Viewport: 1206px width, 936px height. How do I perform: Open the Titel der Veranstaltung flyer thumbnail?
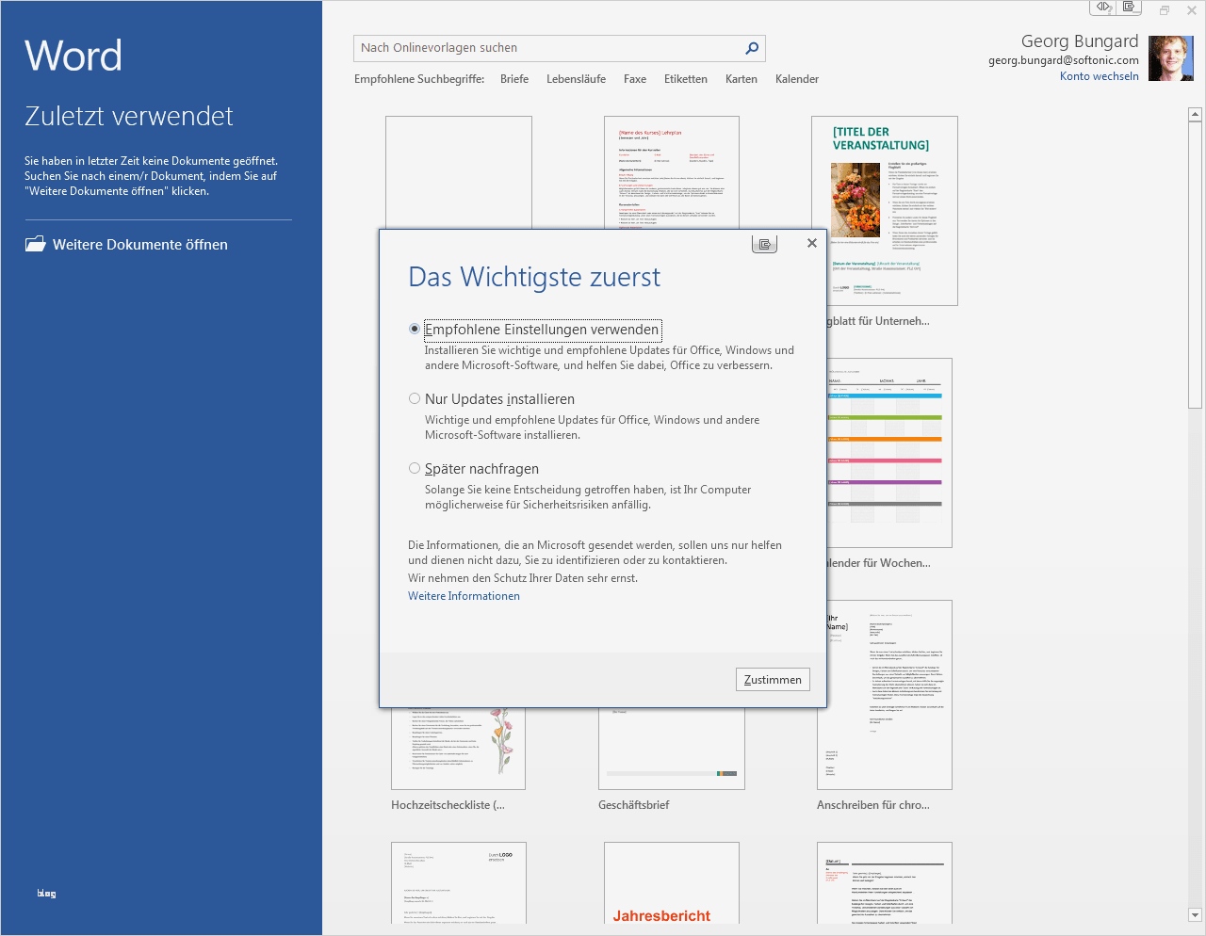[x=885, y=211]
